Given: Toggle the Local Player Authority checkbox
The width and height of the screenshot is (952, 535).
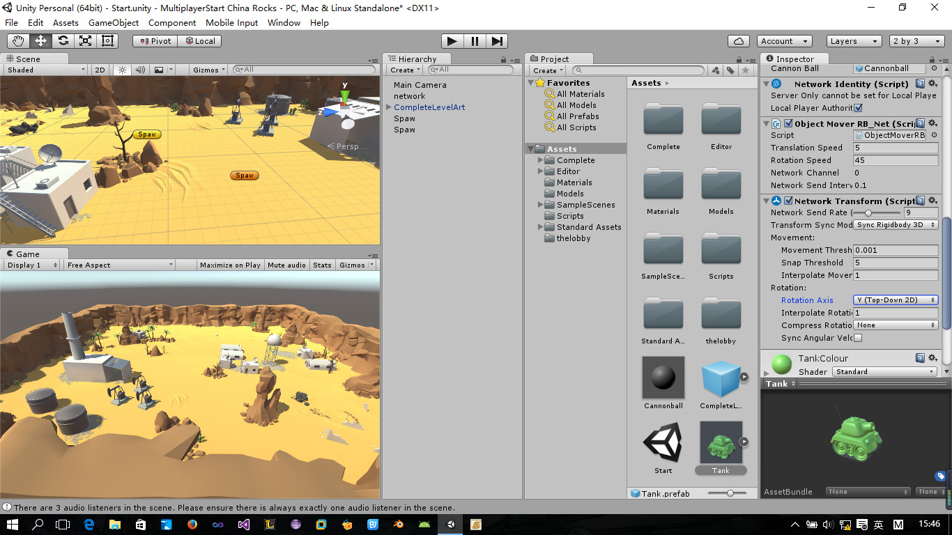Looking at the screenshot, I should [858, 108].
